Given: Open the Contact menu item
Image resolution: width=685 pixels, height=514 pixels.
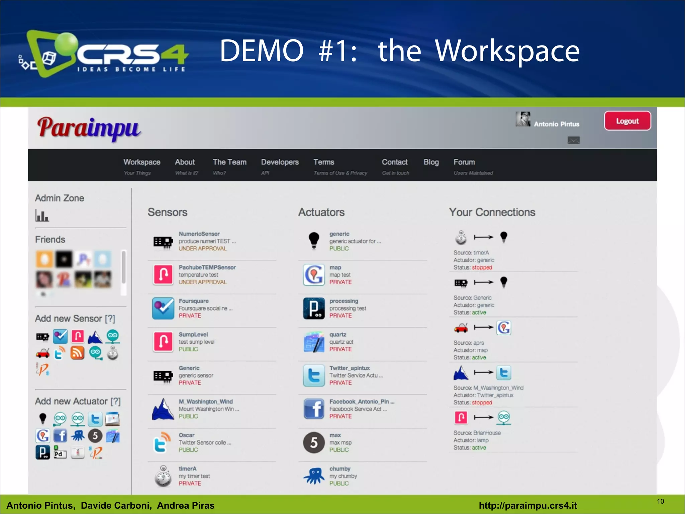Looking at the screenshot, I should click(395, 166).
